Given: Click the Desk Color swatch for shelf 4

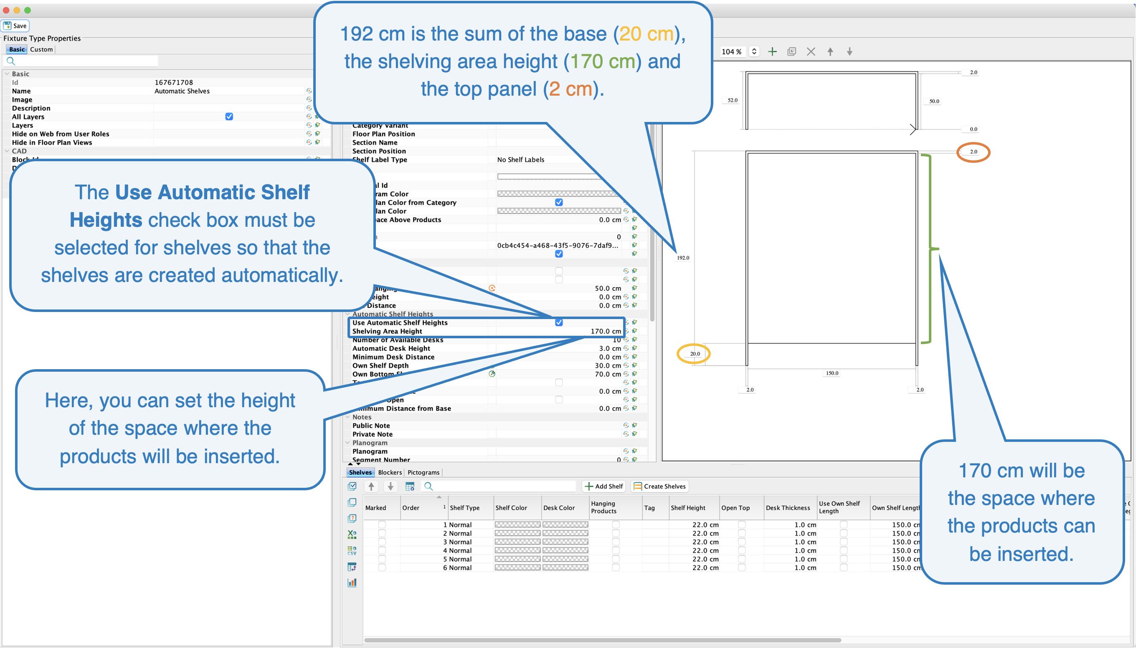Looking at the screenshot, I should 565,550.
